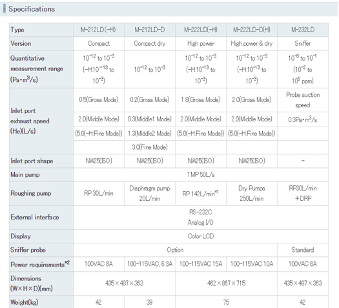Select the 3.0(Fine Mode) cell
Image resolution: width=339 pixels, height=308 pixels.
(150, 147)
